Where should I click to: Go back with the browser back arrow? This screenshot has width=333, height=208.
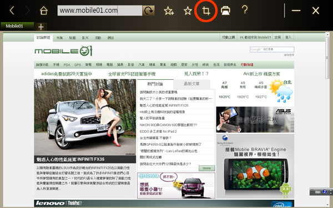click(12, 11)
